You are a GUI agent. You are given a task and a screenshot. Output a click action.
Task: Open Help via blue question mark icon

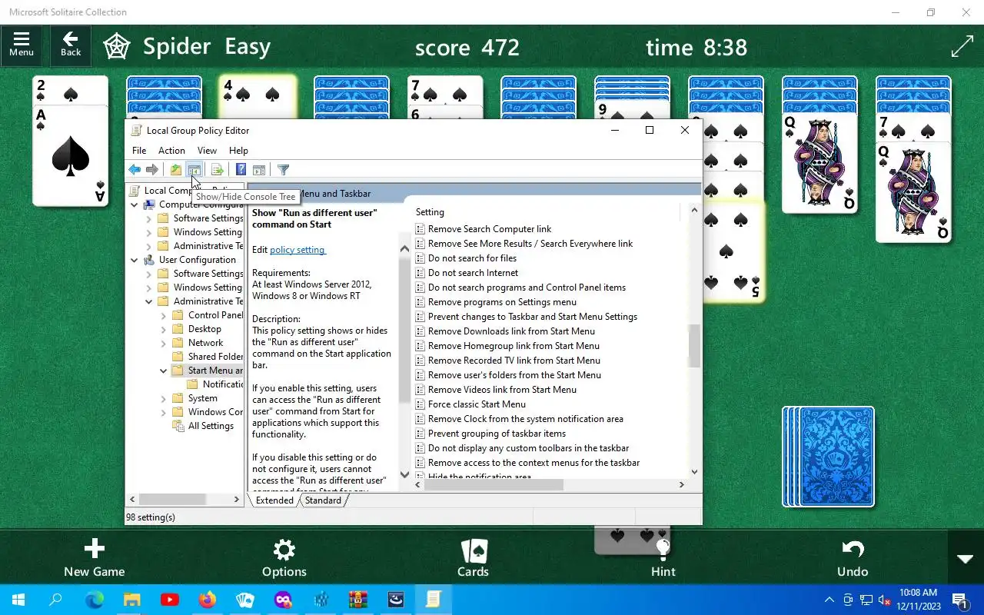tap(241, 170)
